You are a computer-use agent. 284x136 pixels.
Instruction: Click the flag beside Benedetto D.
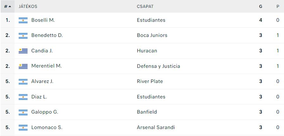click(x=23, y=35)
